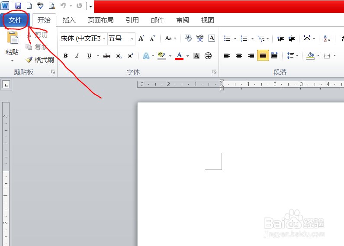Open the 文件 (File) tab
This screenshot has height=246, width=344.
[15, 20]
